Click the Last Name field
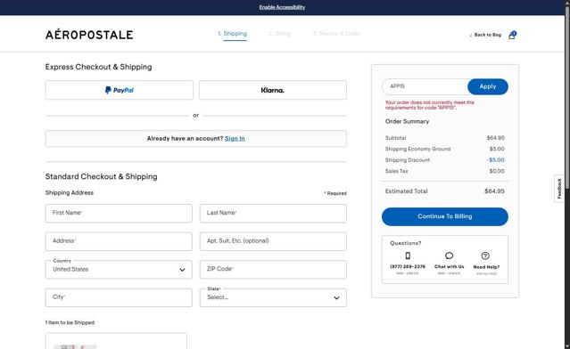This screenshot has height=349, width=570. [x=273, y=214]
